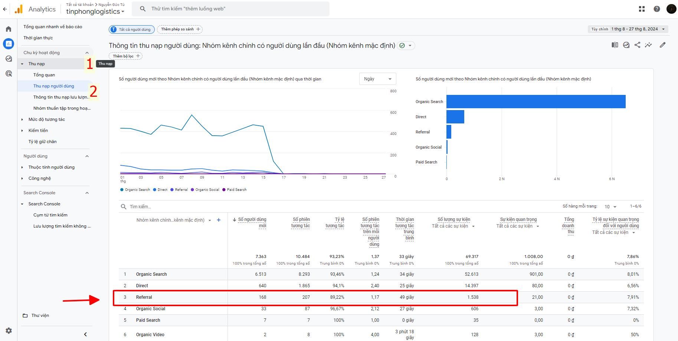The width and height of the screenshot is (678, 341).
Task: Toggle Organic Social legend series
Action: 205,190
